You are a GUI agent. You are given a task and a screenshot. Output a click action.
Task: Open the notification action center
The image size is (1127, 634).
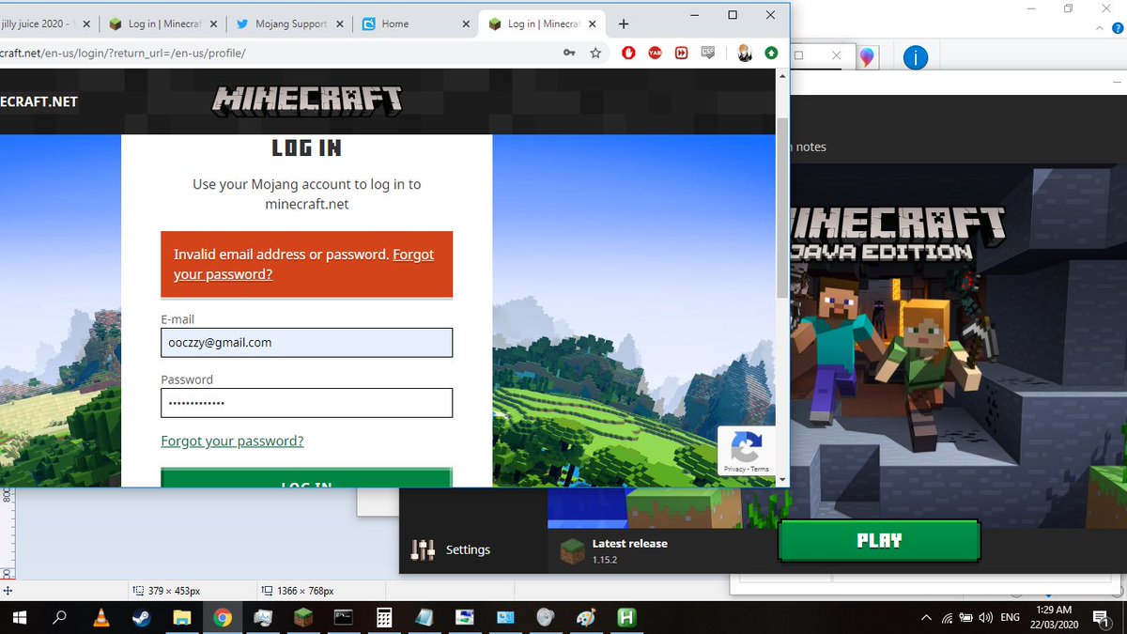(1103, 618)
